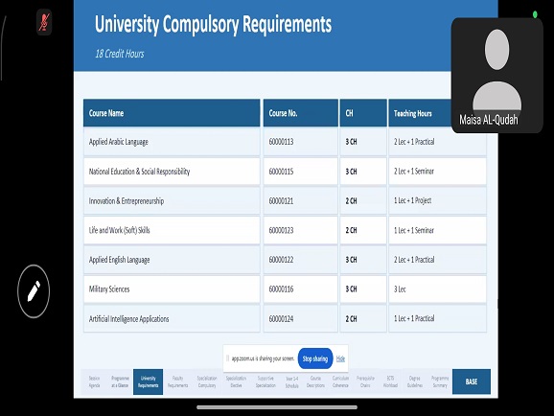This screenshot has height=416, width=554.
Task: Click the BASE button
Action: click(x=472, y=381)
